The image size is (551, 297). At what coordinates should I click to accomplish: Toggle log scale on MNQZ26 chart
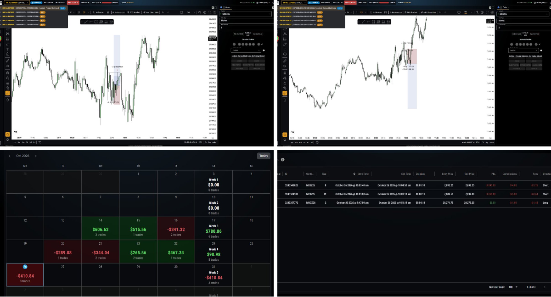(209, 142)
